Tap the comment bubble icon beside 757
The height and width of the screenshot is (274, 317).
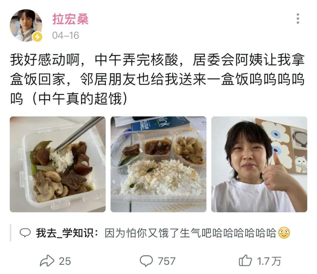click(146, 261)
